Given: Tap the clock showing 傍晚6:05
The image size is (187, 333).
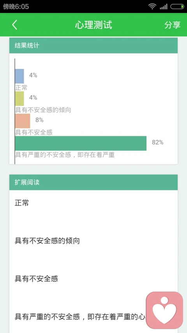Looking at the screenshot, I should click(x=16, y=7).
